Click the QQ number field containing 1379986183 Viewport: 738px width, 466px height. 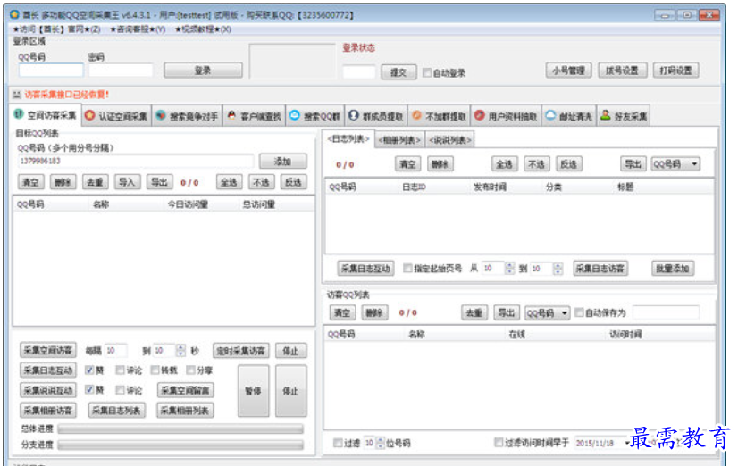(x=136, y=161)
